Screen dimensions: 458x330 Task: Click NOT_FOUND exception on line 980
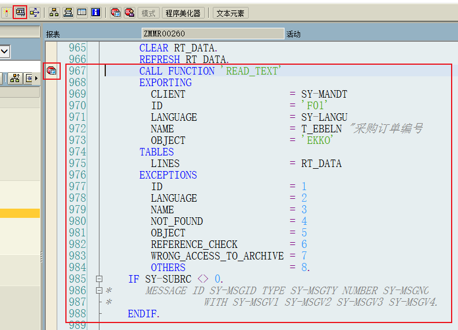pos(177,221)
